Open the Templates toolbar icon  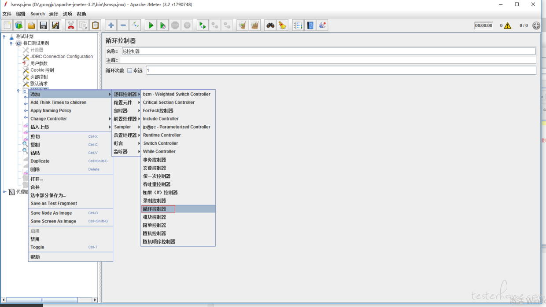click(19, 26)
